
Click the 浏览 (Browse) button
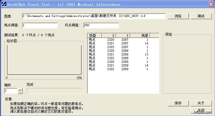178,16
